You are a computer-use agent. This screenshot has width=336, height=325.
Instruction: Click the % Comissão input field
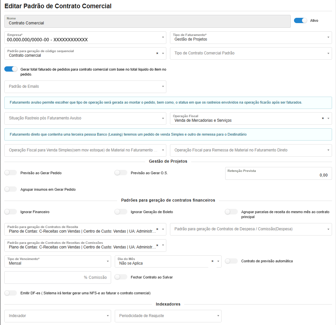click(58, 277)
